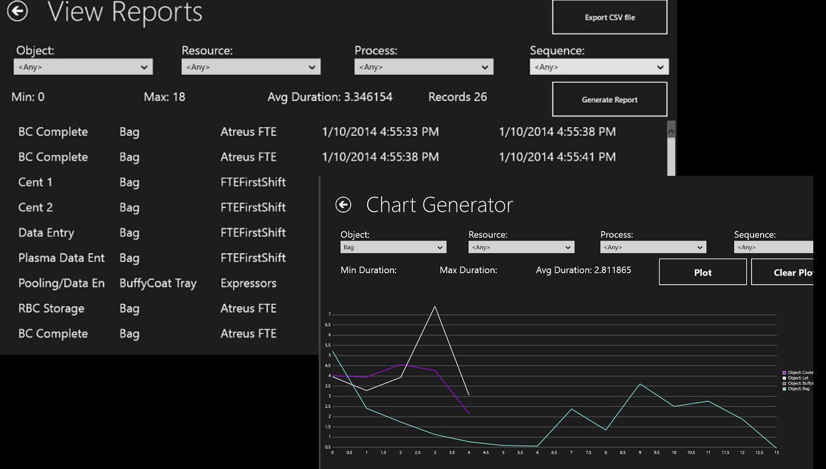826x469 pixels.
Task: Click the purple Cooler legend swatch
Action: (x=785, y=373)
